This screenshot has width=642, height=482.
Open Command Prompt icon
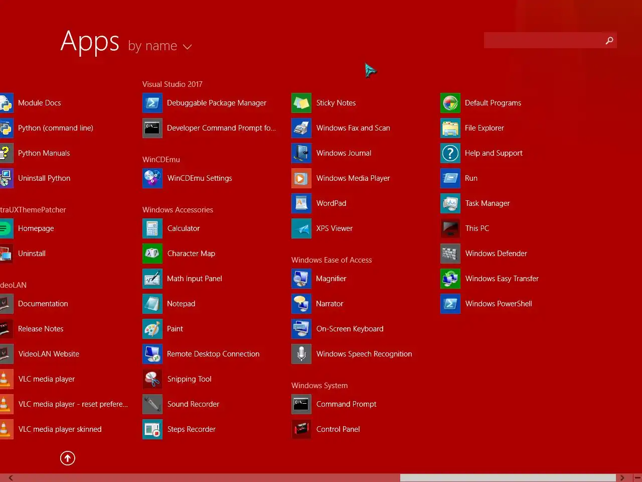coord(301,404)
